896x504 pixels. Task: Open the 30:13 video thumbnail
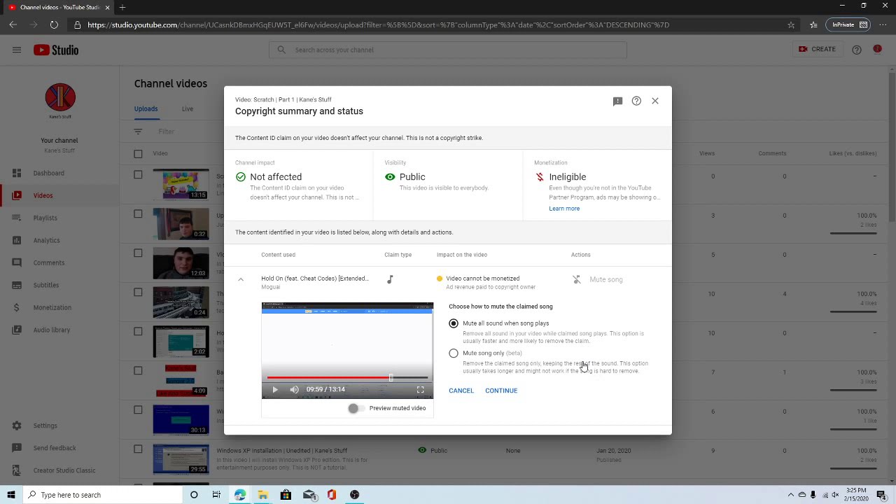(181, 419)
